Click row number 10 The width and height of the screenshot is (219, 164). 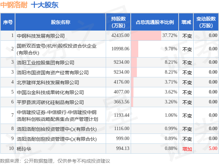[11, 148]
